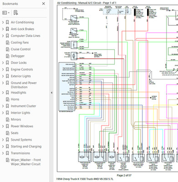Go to the Interior Lights bookmark
178x182 pixels.
coord(20,113)
